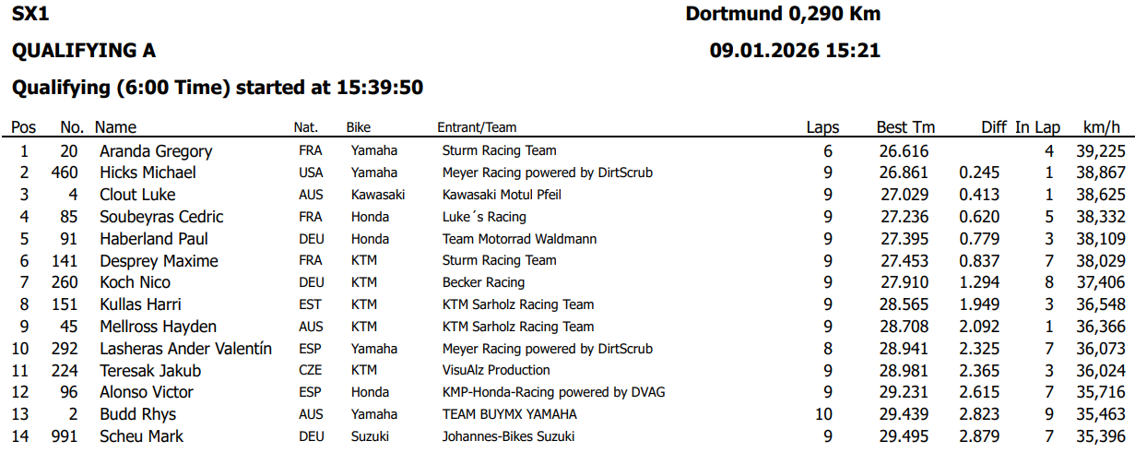
Task: Click the Luke´s Racing team entry
Action: point(484,217)
